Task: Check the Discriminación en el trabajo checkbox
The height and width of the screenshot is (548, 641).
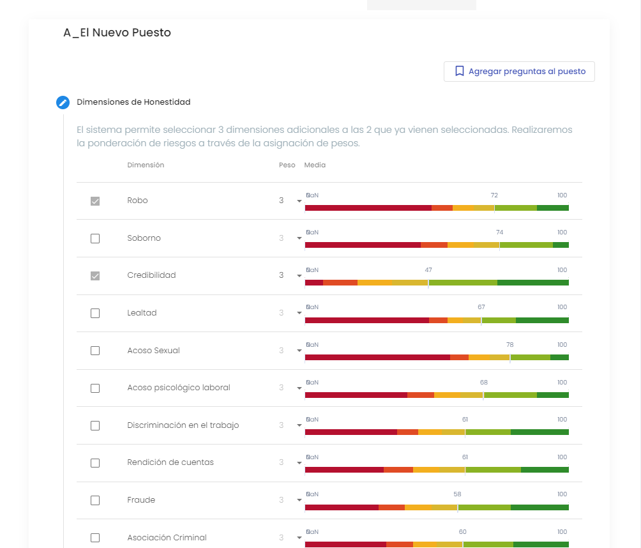Action: (x=95, y=425)
